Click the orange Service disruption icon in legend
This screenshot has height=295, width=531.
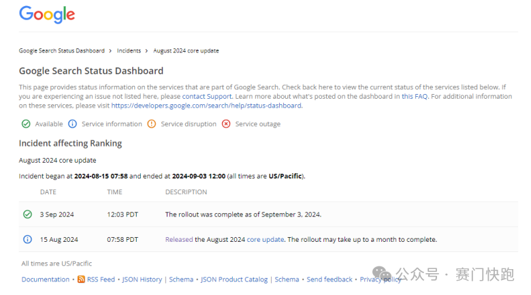pyautogui.click(x=151, y=124)
